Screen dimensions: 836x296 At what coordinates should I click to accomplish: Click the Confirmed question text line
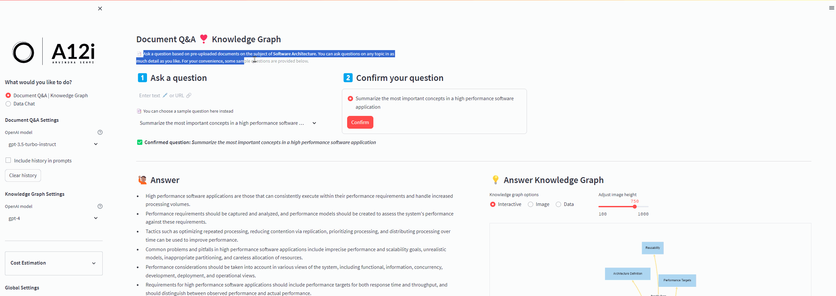pyautogui.click(x=260, y=142)
